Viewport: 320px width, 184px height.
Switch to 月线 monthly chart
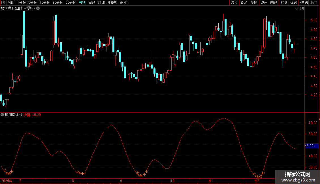(x=101, y=3)
